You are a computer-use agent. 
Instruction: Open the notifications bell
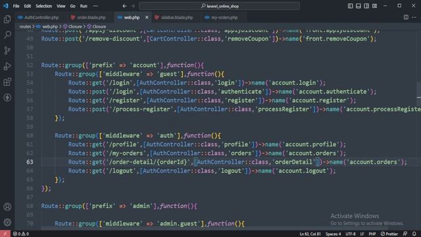[x=414, y=234]
